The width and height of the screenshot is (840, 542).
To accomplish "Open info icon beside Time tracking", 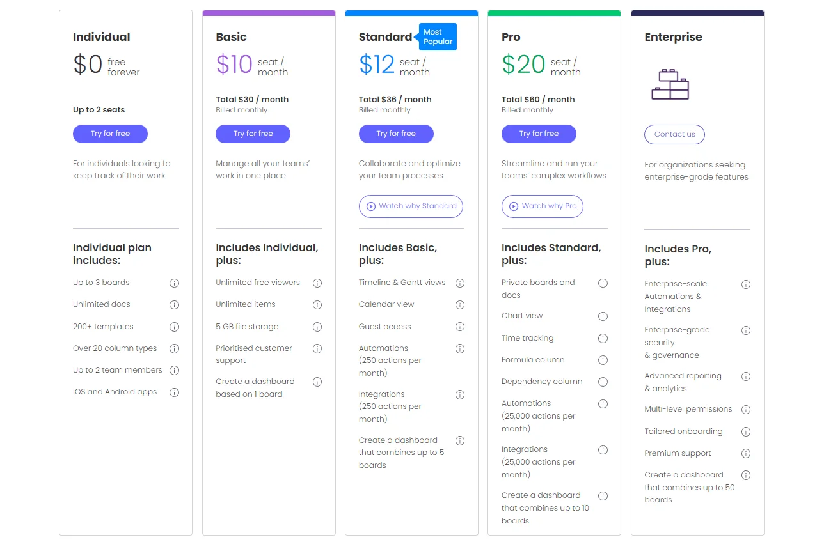I will tap(602, 339).
